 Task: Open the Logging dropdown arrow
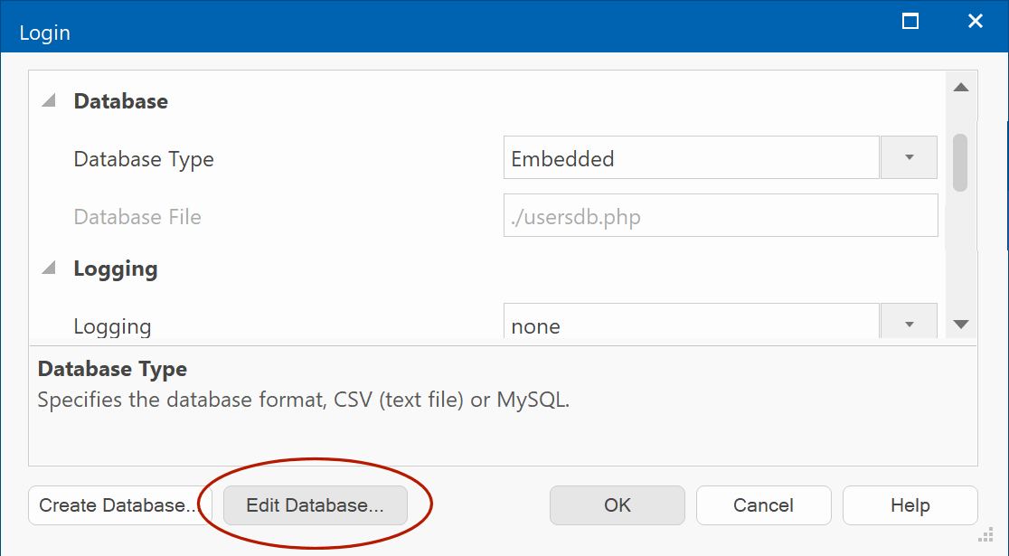point(909,325)
